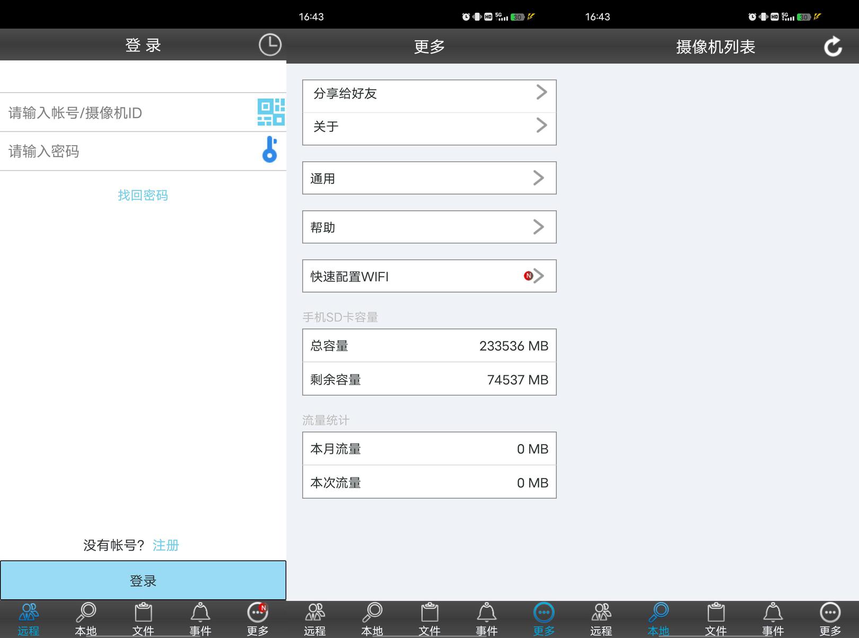The width and height of the screenshot is (859, 638).
Task: Refresh the 摄像机列表 camera list
Action: click(x=832, y=47)
